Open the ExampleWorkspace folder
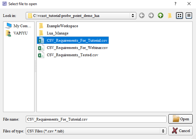The width and height of the screenshot is (196, 139). pyautogui.click(x=62, y=26)
